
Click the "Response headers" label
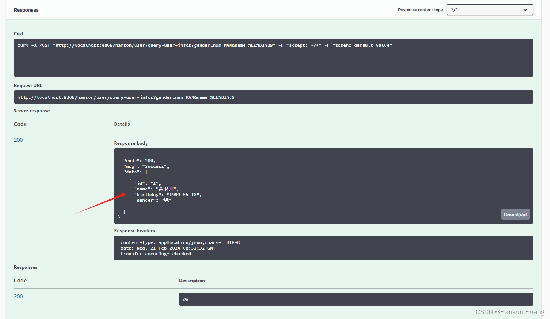tap(134, 231)
